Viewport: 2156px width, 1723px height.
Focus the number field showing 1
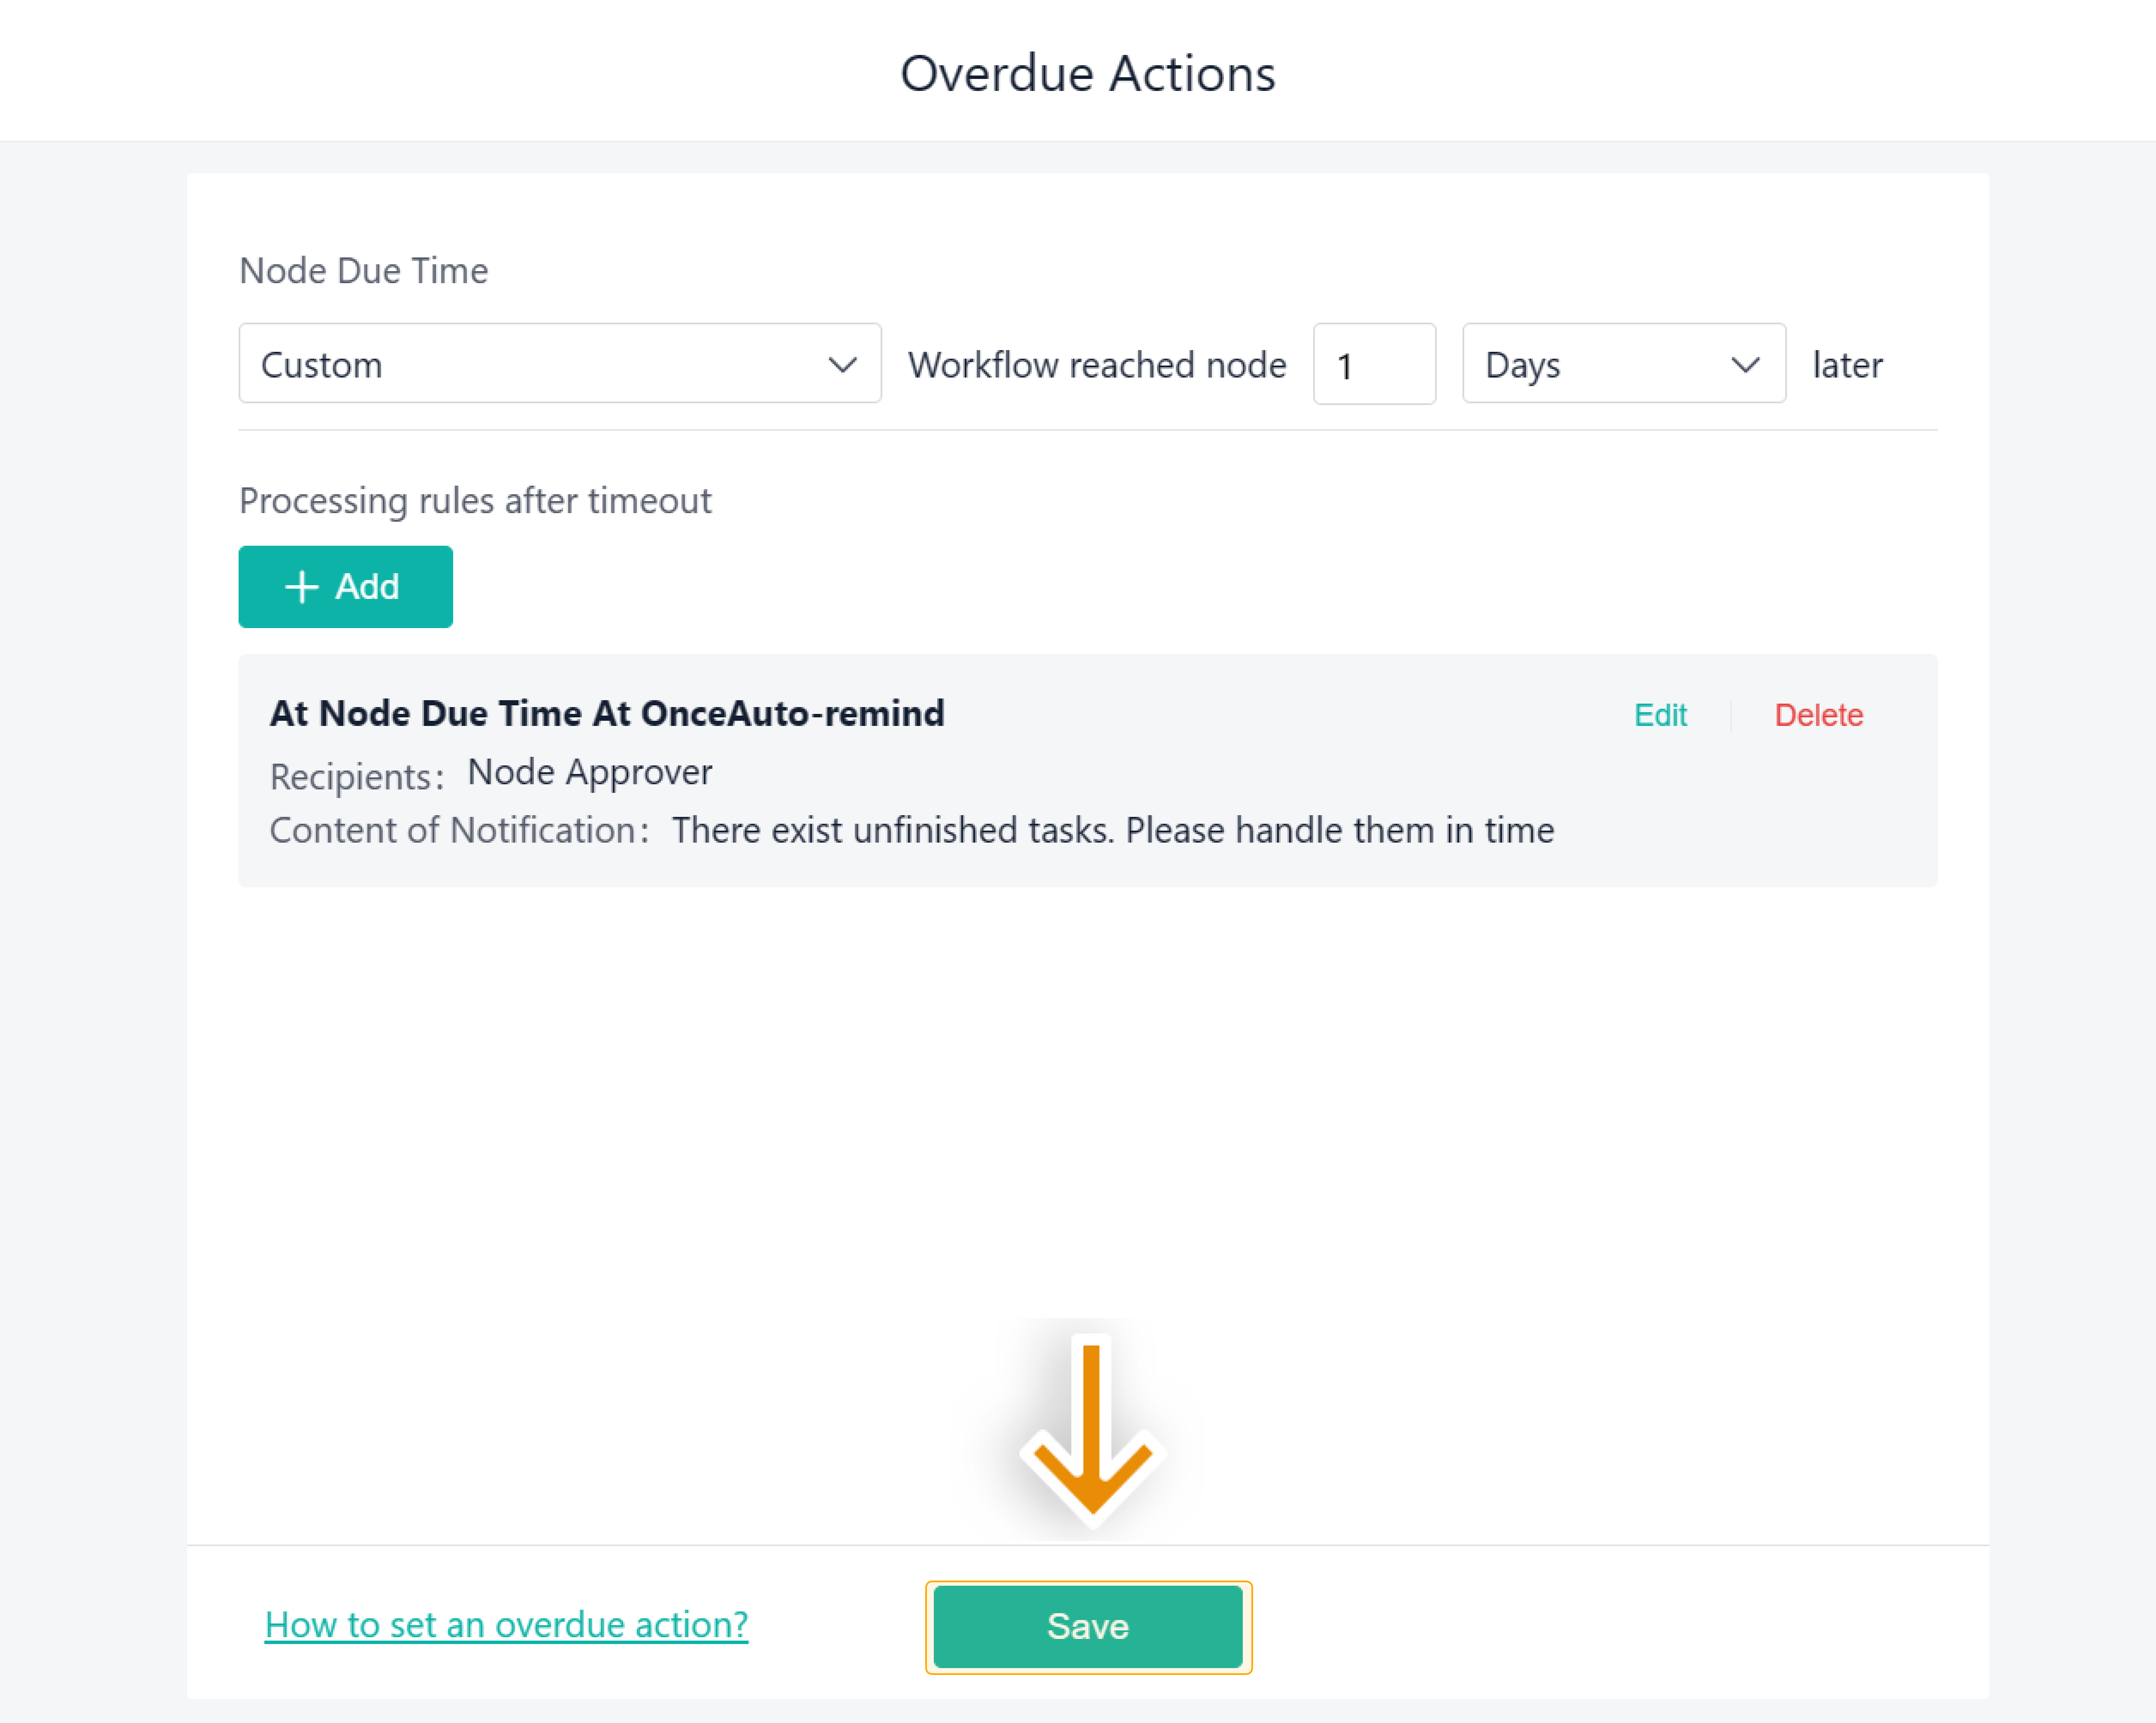point(1375,365)
